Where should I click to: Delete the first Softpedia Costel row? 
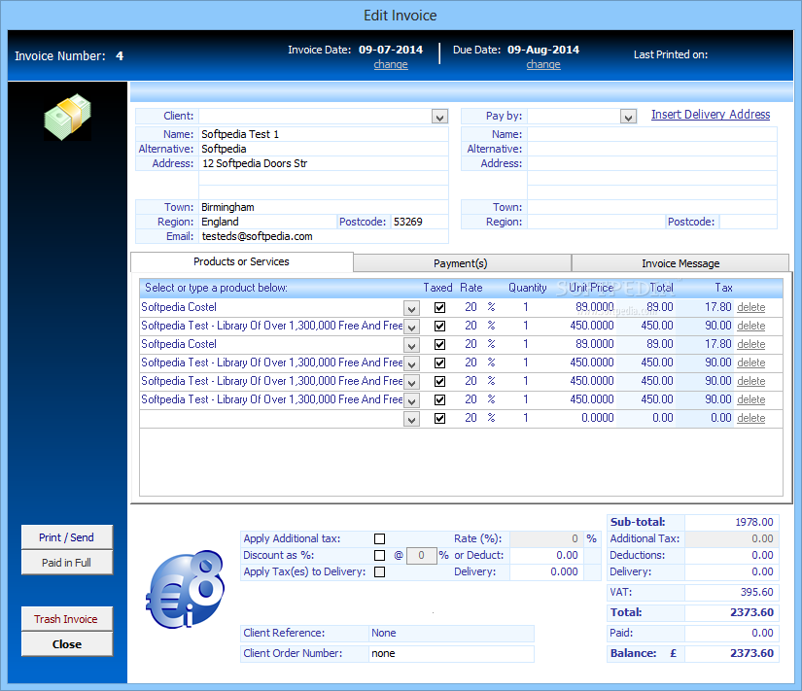click(x=750, y=307)
